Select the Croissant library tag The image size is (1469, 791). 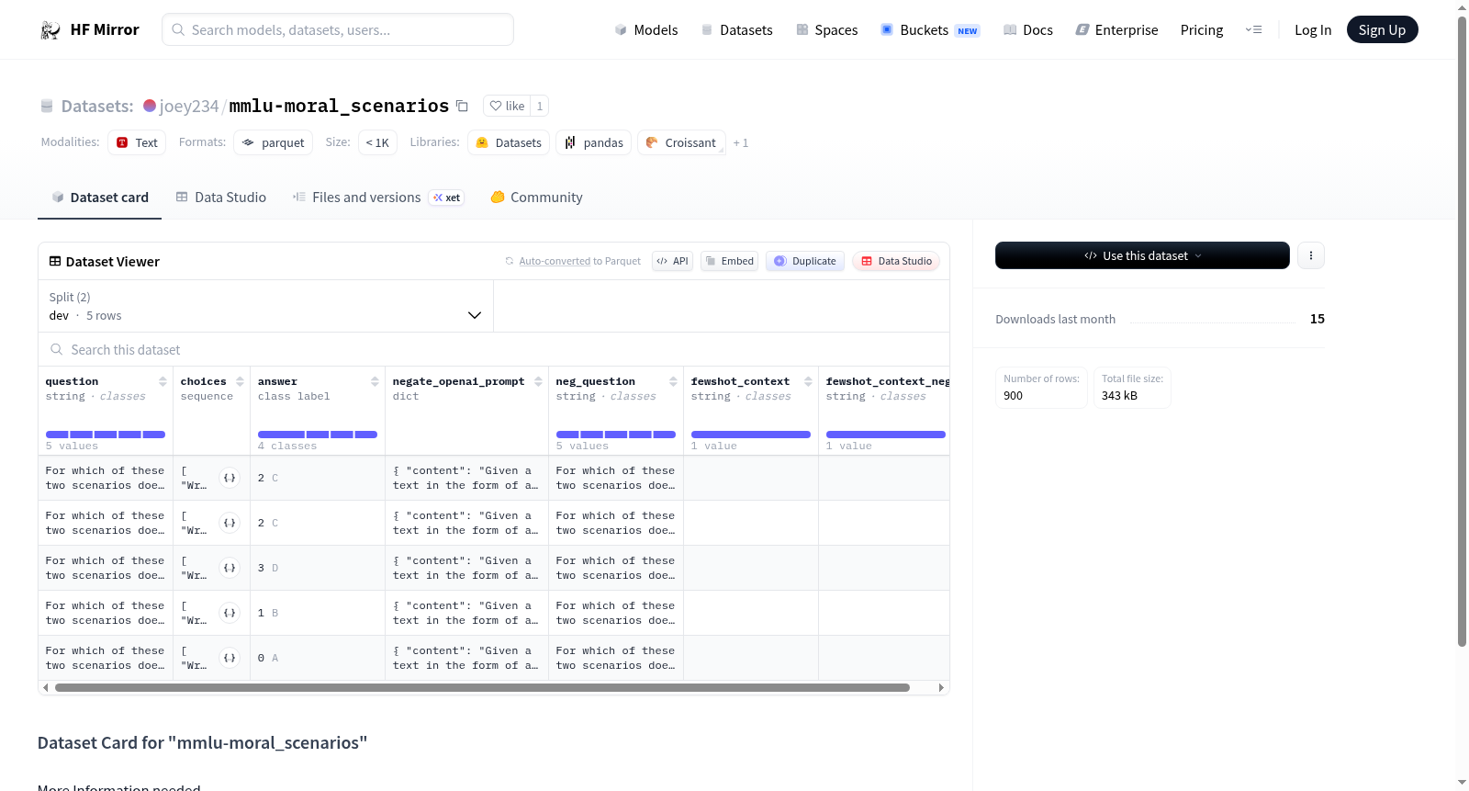pyautogui.click(x=681, y=142)
